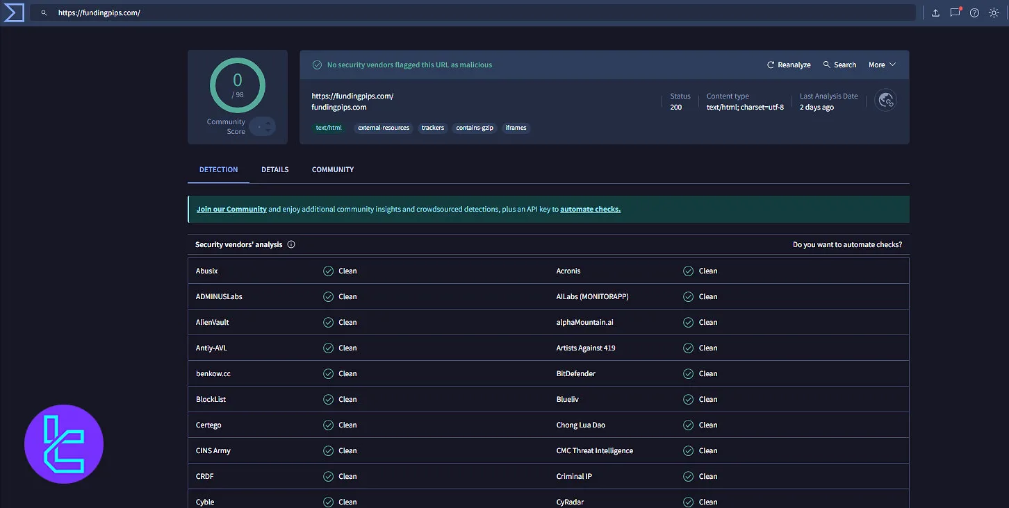Click the Clean checkmark icon beside Abusix
The width and height of the screenshot is (1009, 508).
[x=328, y=271]
